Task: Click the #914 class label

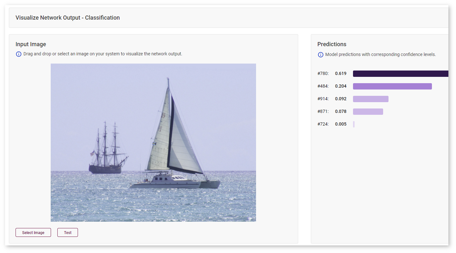Action: tap(323, 99)
